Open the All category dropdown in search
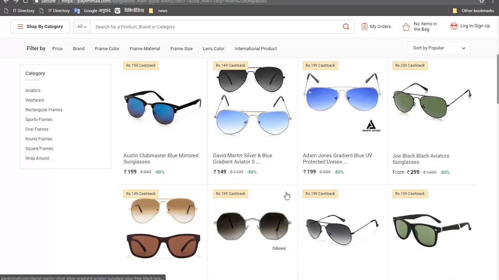Image resolution: width=499 pixels, height=280 pixels. point(82,26)
